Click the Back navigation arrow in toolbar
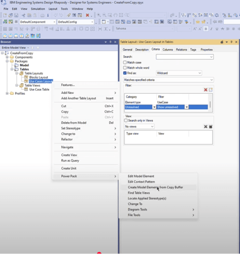This screenshot has width=240, height=254. coord(215,22)
